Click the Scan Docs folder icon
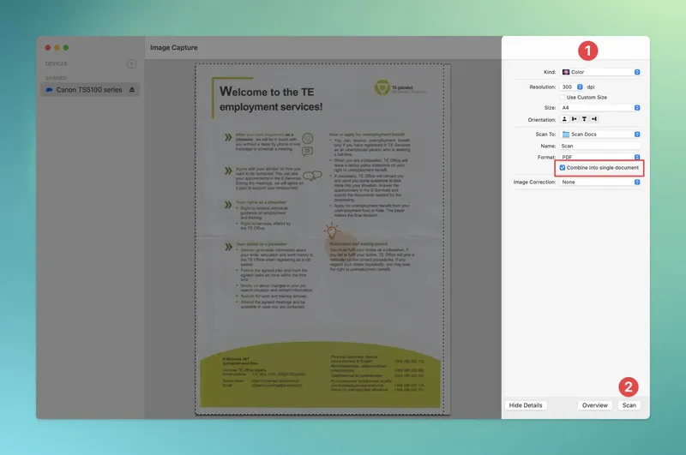686x455 pixels. coord(566,134)
